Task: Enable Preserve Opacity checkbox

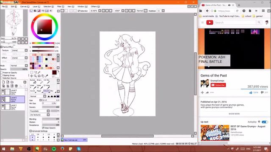Action: [2, 73]
